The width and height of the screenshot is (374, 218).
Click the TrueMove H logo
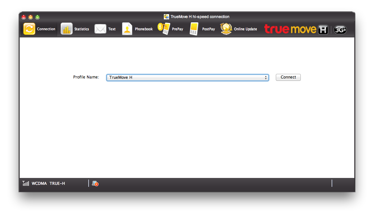pos(296,29)
